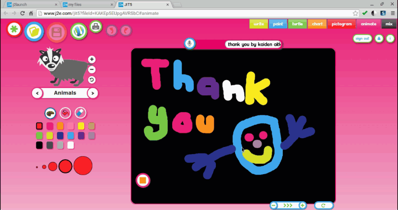The height and width of the screenshot is (210, 398).
Task: Select the paint palette brush tool
Action: pyautogui.click(x=51, y=113)
